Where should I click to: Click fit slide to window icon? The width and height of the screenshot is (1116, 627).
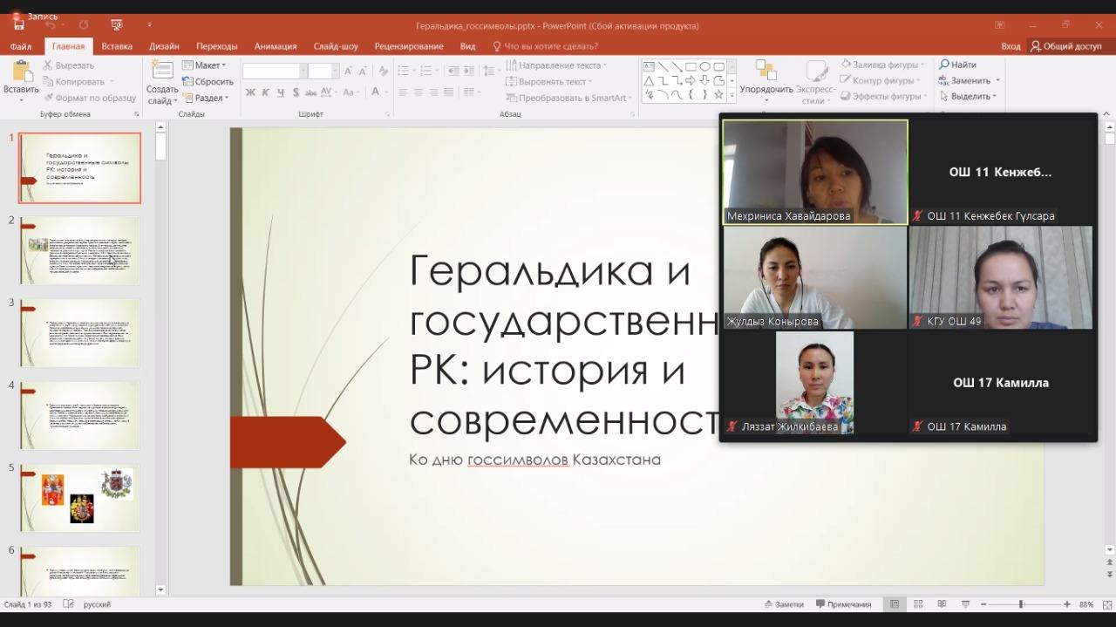click(1109, 604)
